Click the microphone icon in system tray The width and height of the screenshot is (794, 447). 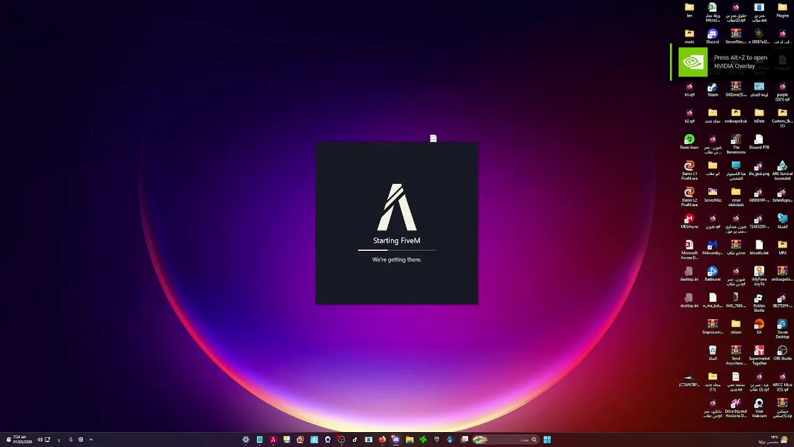70,440
